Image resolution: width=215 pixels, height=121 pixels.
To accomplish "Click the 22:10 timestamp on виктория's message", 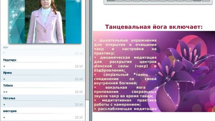I will click(79, 117).
